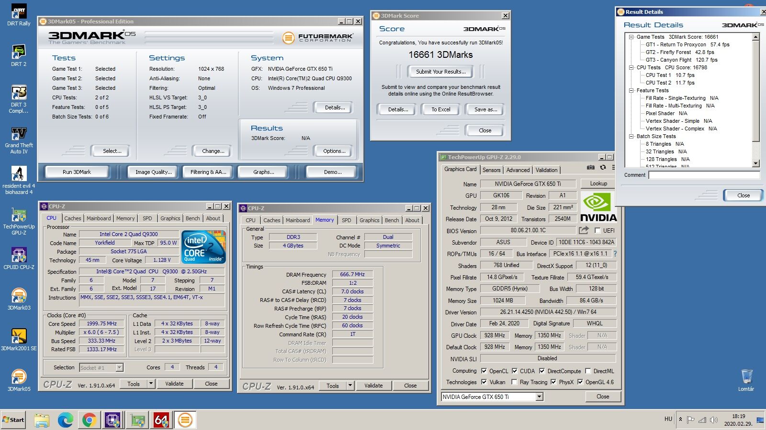766x430 pixels.
Task: Click Validate in CPU-Z CPU window
Action: coord(174,384)
